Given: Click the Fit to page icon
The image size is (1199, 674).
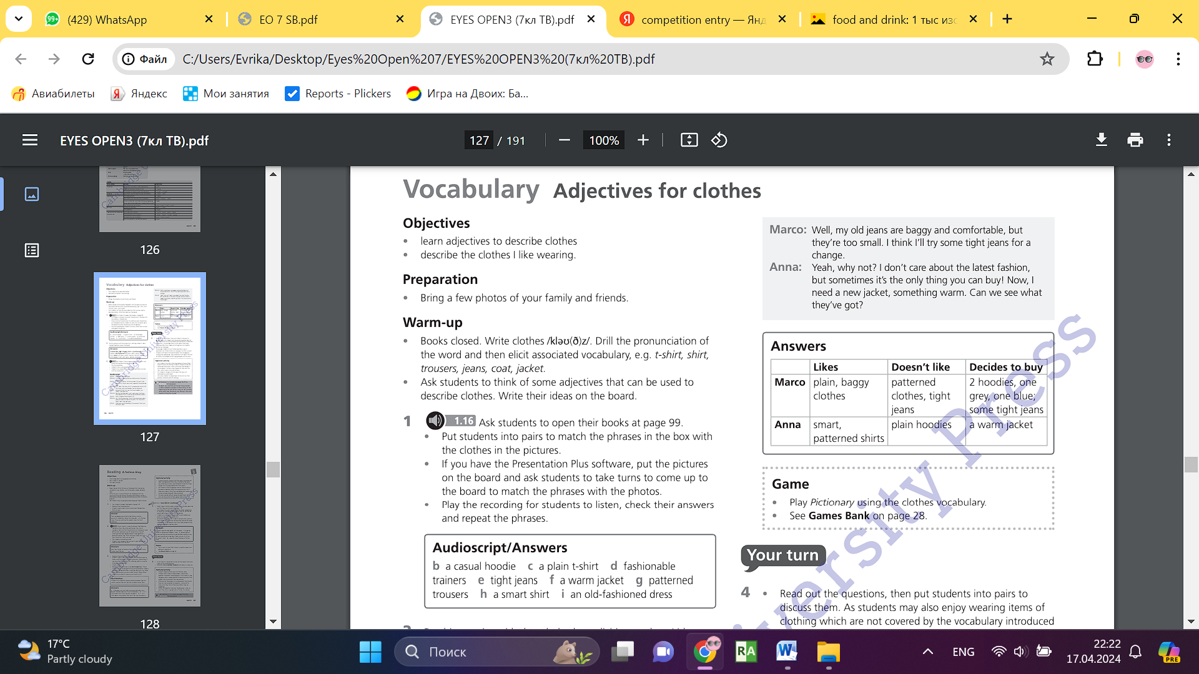Looking at the screenshot, I should point(689,140).
